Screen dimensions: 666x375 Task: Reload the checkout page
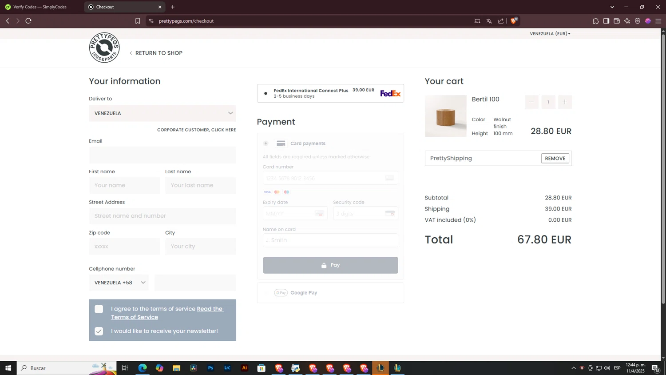[28, 21]
